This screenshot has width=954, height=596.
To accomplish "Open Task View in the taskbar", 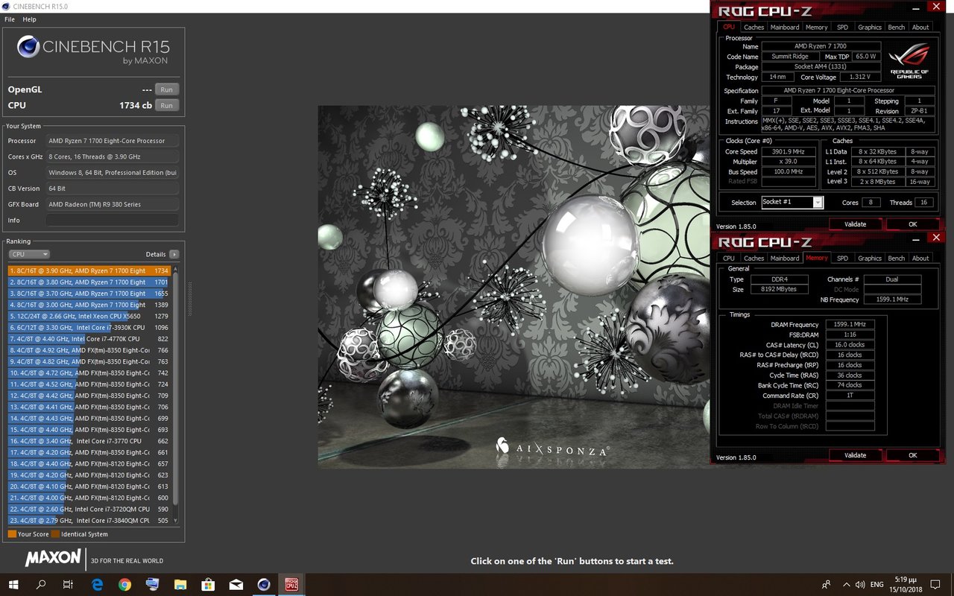I will 68,585.
